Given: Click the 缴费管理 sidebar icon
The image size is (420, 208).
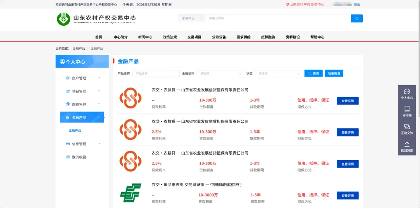Looking at the screenshot, I should [x=68, y=104].
